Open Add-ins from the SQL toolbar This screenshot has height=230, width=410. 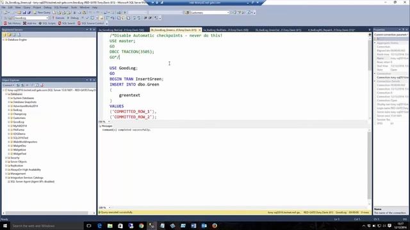(29, 23)
